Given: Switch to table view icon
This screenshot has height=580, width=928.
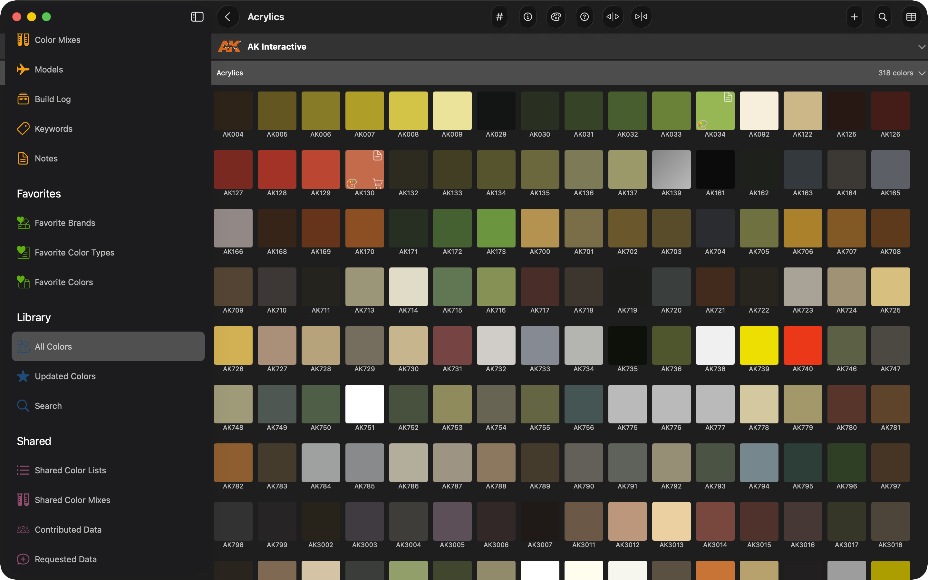Looking at the screenshot, I should tap(911, 17).
